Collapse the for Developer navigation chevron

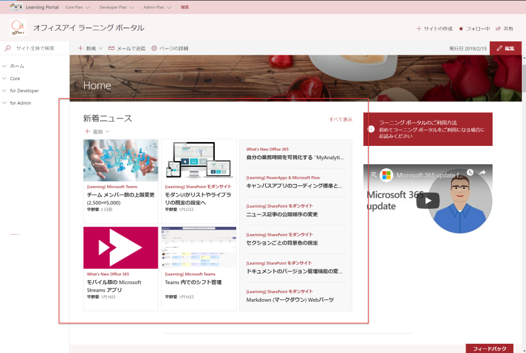5,91
